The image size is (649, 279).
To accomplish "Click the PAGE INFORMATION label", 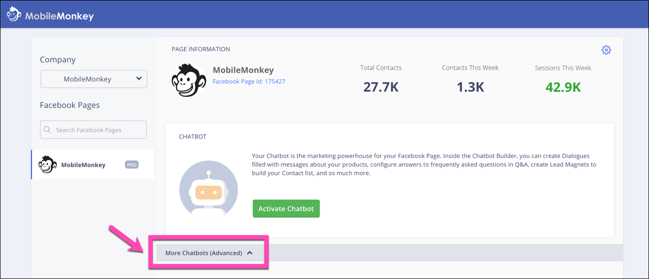I will click(x=201, y=49).
